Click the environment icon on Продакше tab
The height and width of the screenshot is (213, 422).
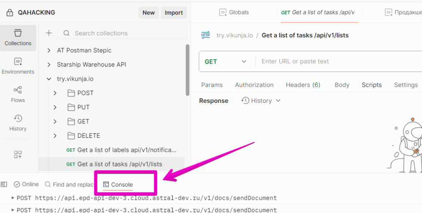click(388, 12)
